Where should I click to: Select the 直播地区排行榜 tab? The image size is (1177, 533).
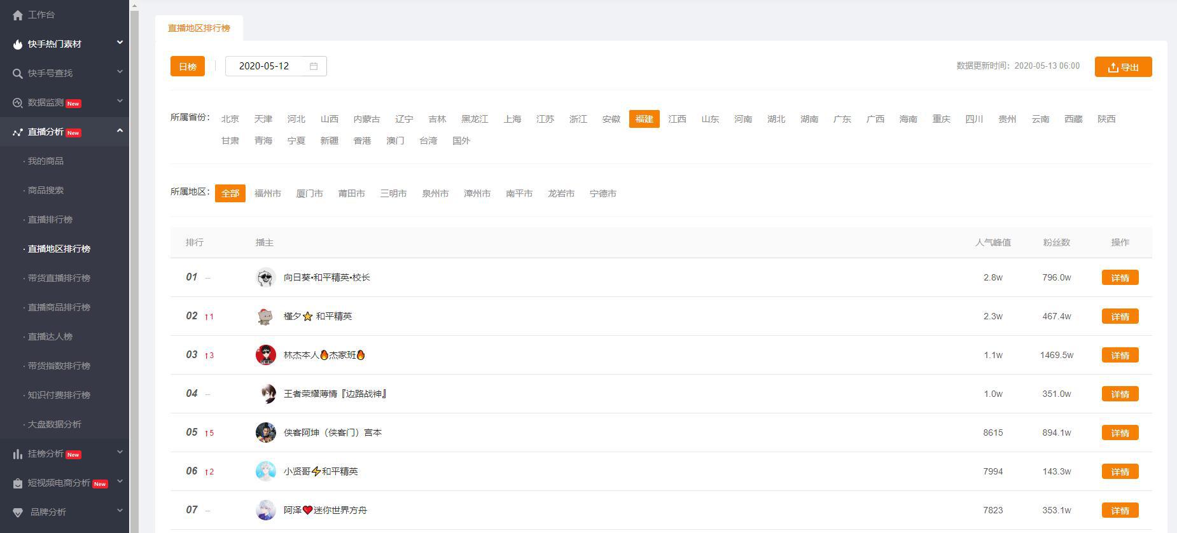[199, 28]
